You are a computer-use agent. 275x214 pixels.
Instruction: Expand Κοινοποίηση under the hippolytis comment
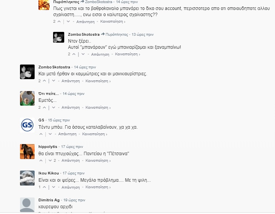tap(98, 161)
